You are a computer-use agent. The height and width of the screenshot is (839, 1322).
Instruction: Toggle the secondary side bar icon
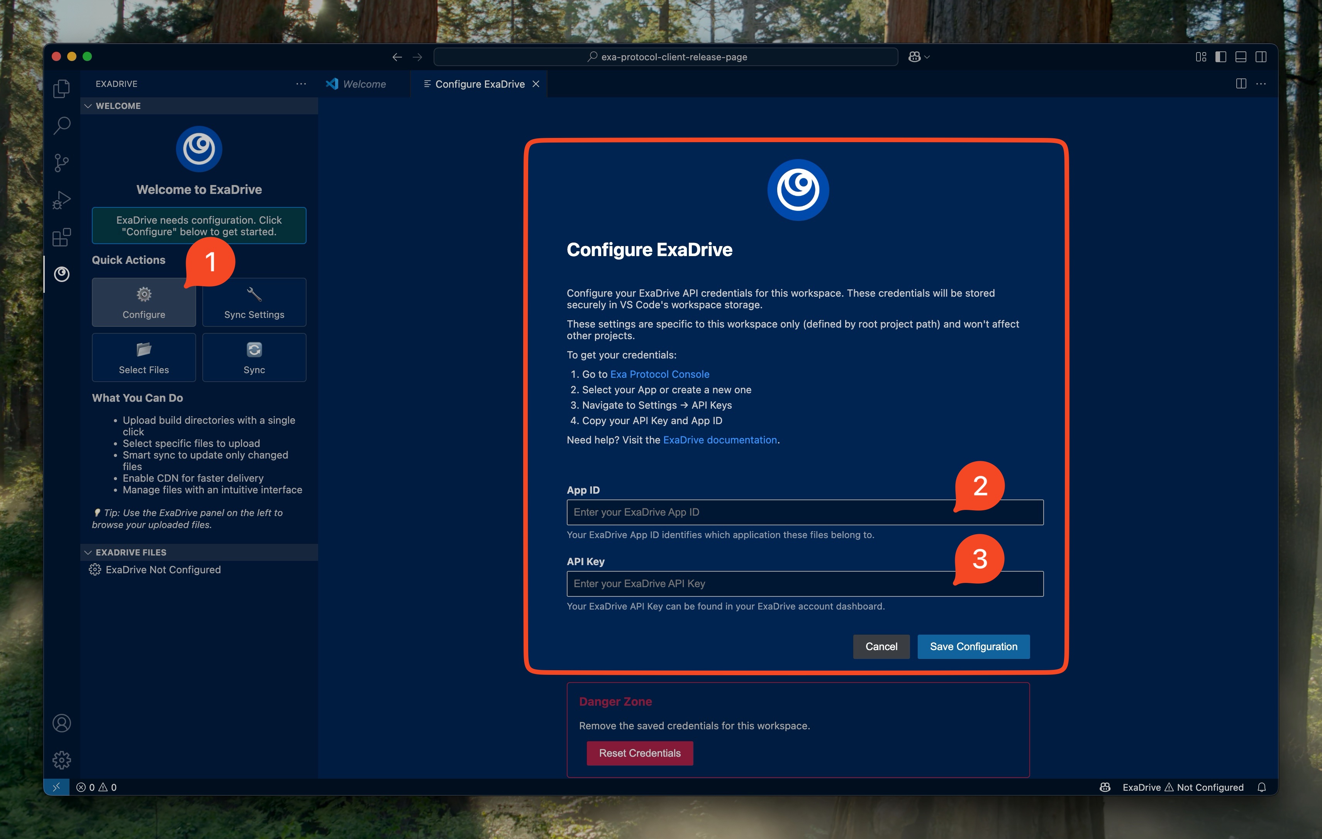click(x=1261, y=56)
